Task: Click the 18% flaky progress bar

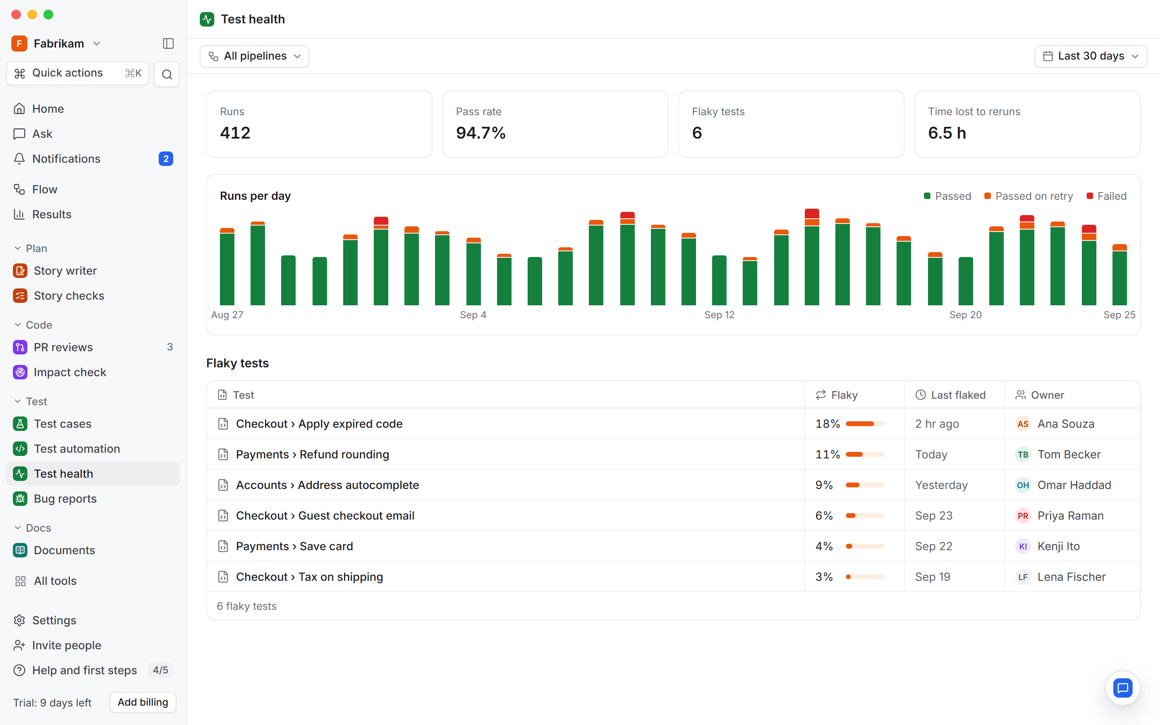Action: click(x=865, y=424)
